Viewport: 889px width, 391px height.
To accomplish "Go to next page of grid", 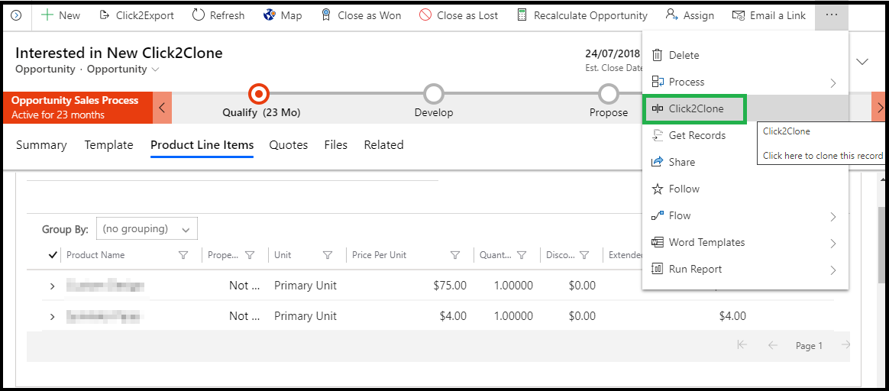I will tap(845, 345).
